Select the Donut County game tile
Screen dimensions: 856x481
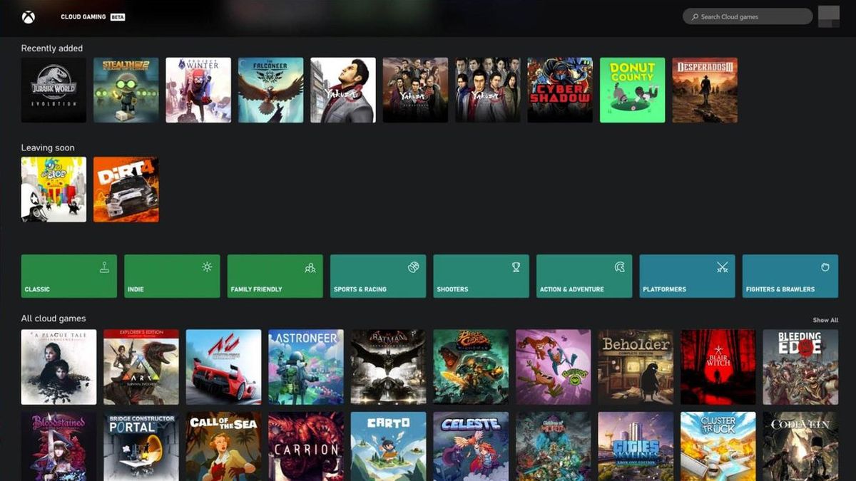click(x=632, y=90)
